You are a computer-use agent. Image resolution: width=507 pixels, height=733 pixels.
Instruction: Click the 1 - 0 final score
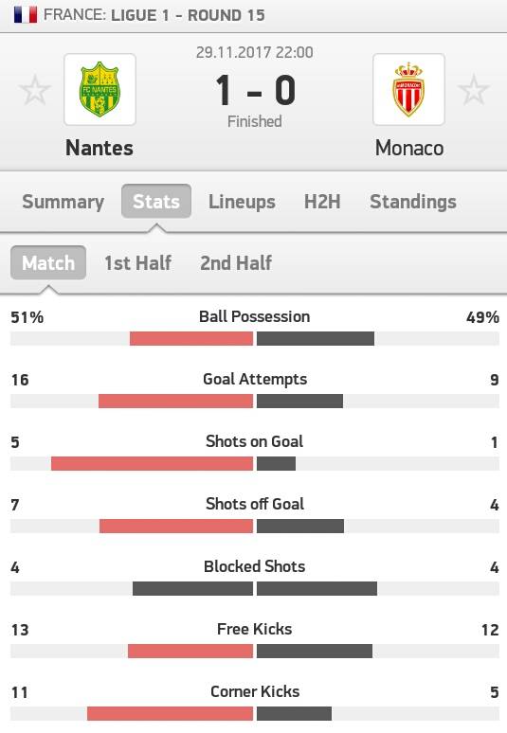tap(255, 90)
